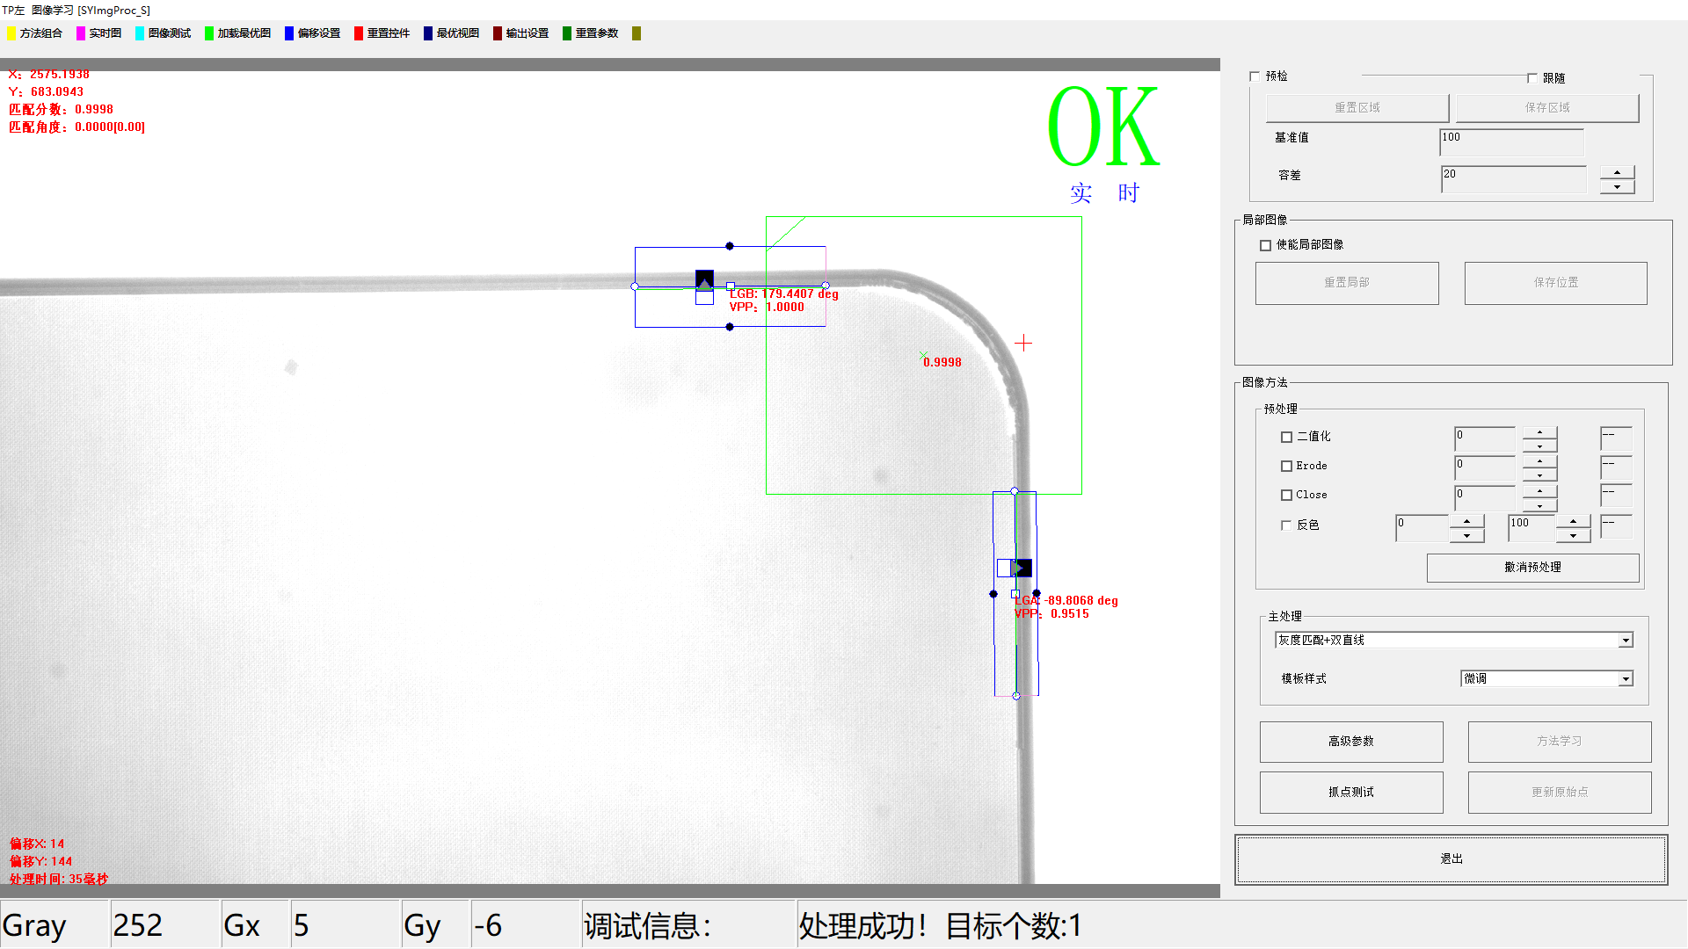
Task: Enable the 二值化 binarization checkbox
Action: pyautogui.click(x=1286, y=437)
